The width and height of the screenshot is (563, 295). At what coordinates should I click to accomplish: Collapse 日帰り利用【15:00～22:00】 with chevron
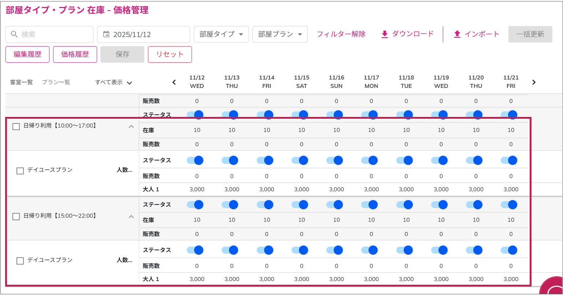(x=131, y=217)
